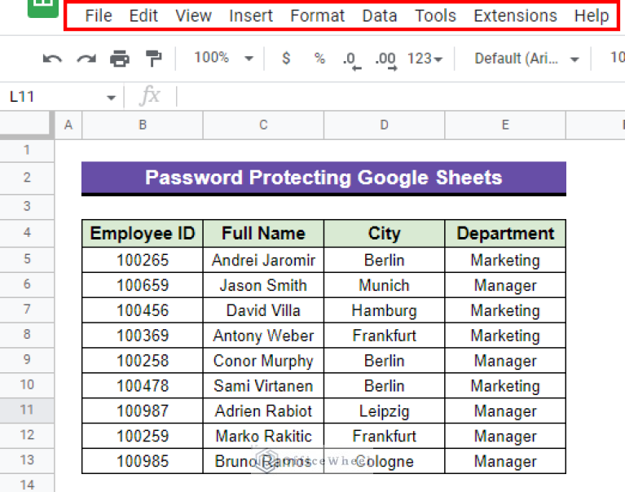The width and height of the screenshot is (625, 492).
Task: Click the select-all corner box
Action: (x=27, y=125)
